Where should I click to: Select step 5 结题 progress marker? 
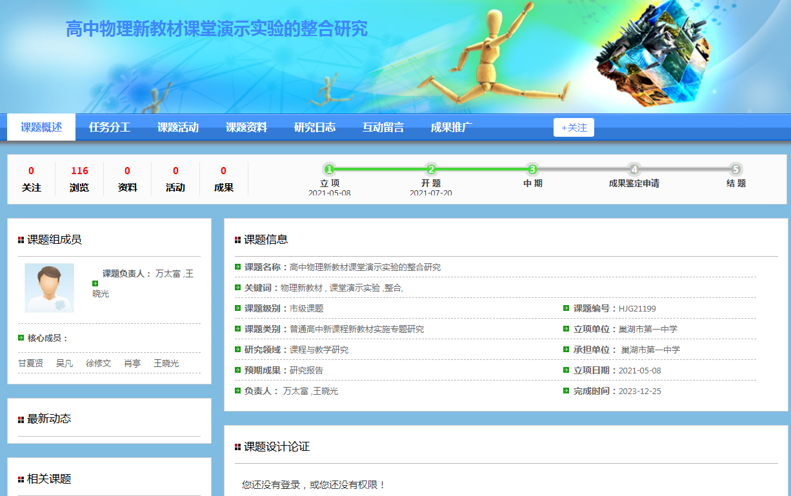click(x=736, y=170)
